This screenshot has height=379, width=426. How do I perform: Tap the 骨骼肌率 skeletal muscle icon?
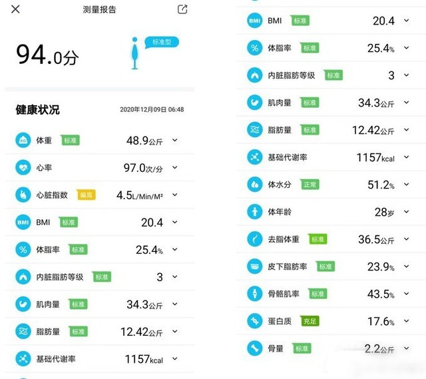point(254,294)
